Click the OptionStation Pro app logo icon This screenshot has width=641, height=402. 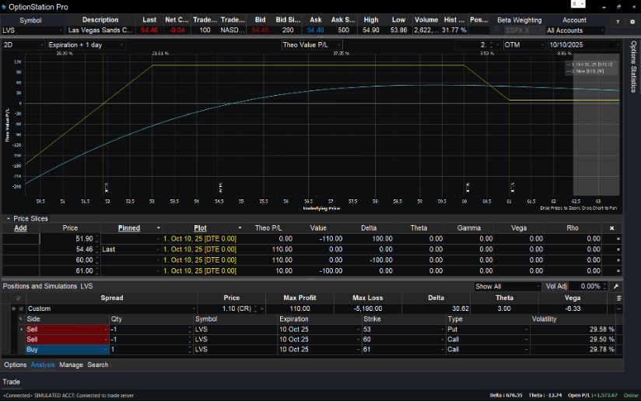pyautogui.click(x=4, y=7)
